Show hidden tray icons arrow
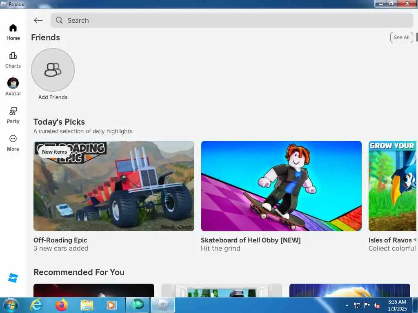 [x=347, y=305]
